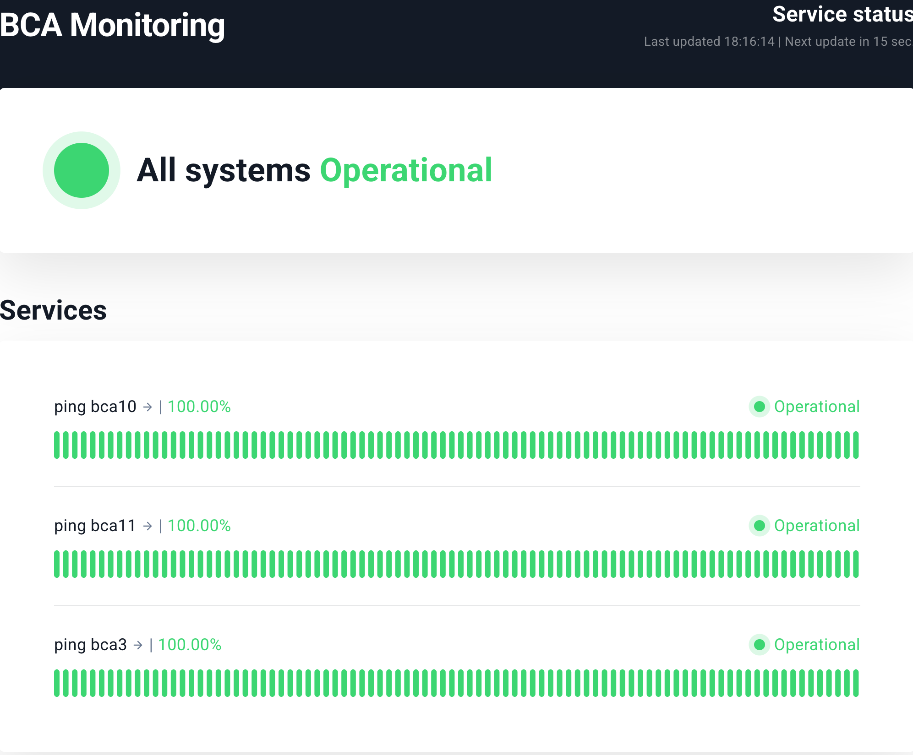The width and height of the screenshot is (913, 755).
Task: Expand details for the ping bca11 service
Action: tap(94, 526)
